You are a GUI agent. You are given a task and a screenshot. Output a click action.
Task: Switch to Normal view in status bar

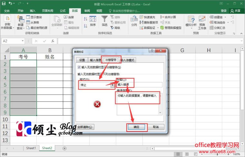(178, 154)
